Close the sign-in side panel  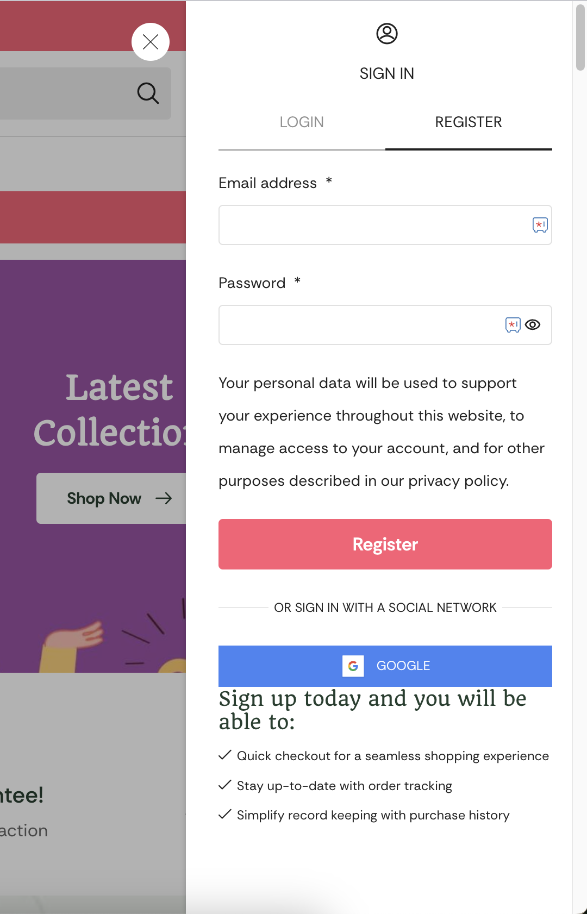[x=151, y=42]
